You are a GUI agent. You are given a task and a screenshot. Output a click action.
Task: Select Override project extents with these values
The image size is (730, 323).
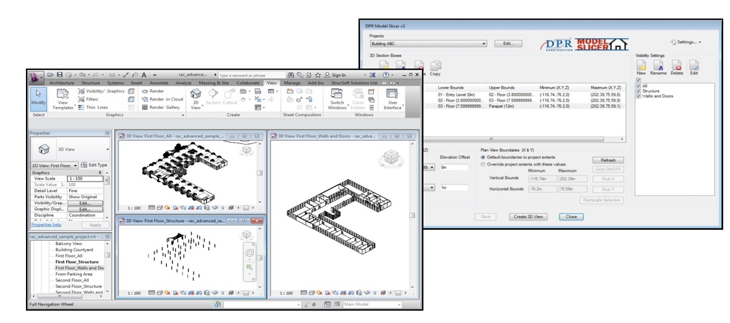[x=483, y=164]
